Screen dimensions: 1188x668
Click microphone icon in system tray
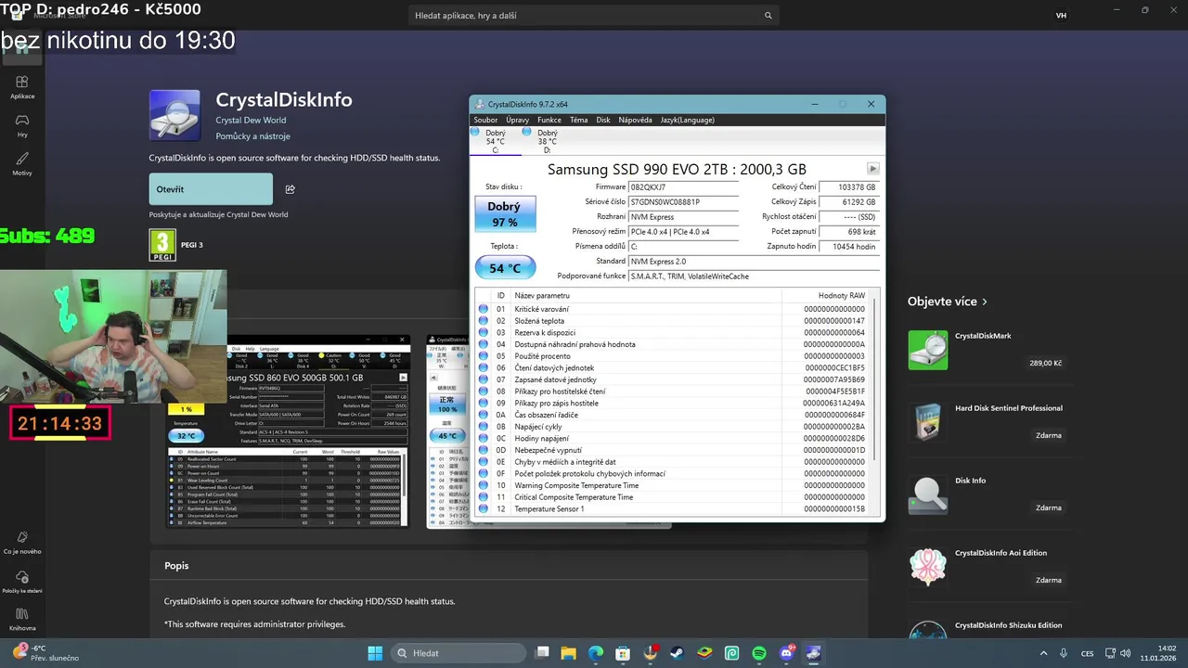click(x=1064, y=653)
